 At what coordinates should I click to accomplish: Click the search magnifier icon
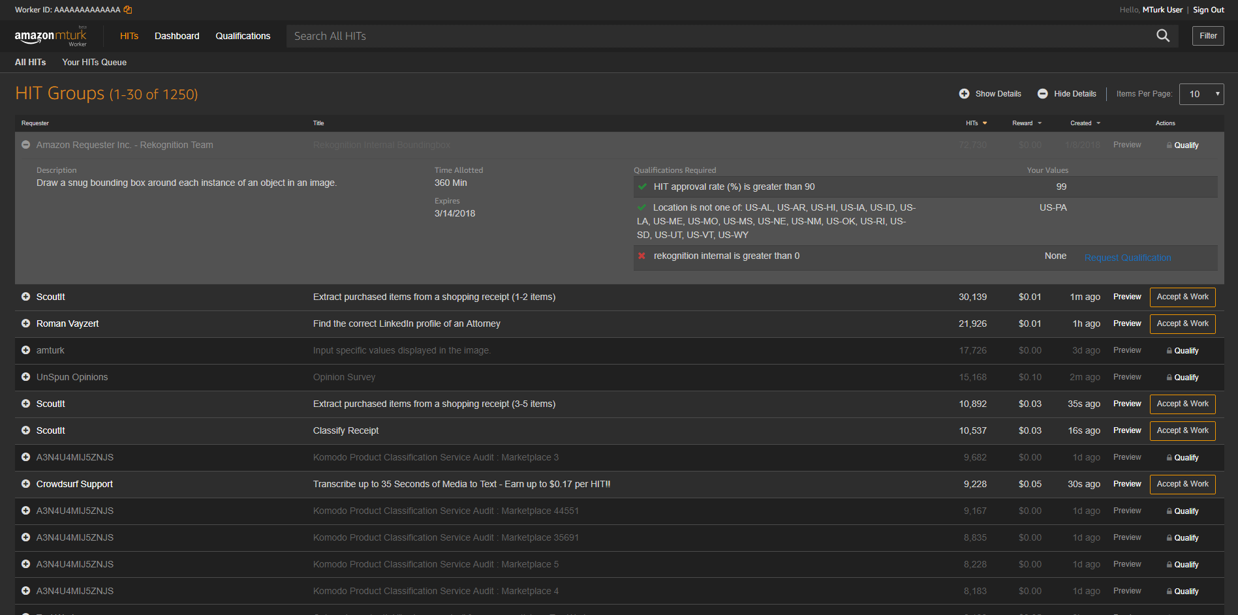(1162, 36)
